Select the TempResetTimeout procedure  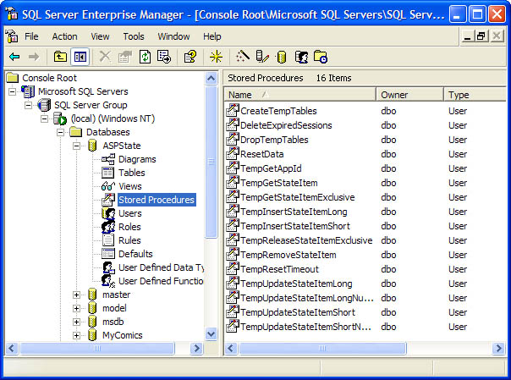[x=279, y=269]
